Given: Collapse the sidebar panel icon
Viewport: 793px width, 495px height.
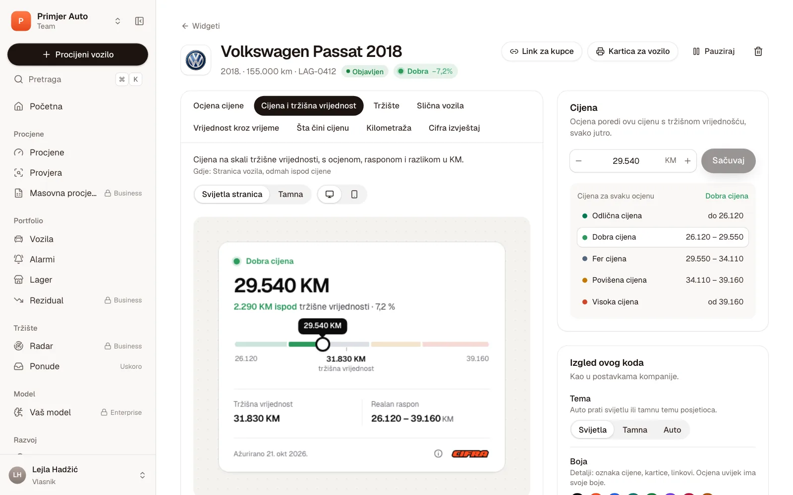Looking at the screenshot, I should 139,21.
